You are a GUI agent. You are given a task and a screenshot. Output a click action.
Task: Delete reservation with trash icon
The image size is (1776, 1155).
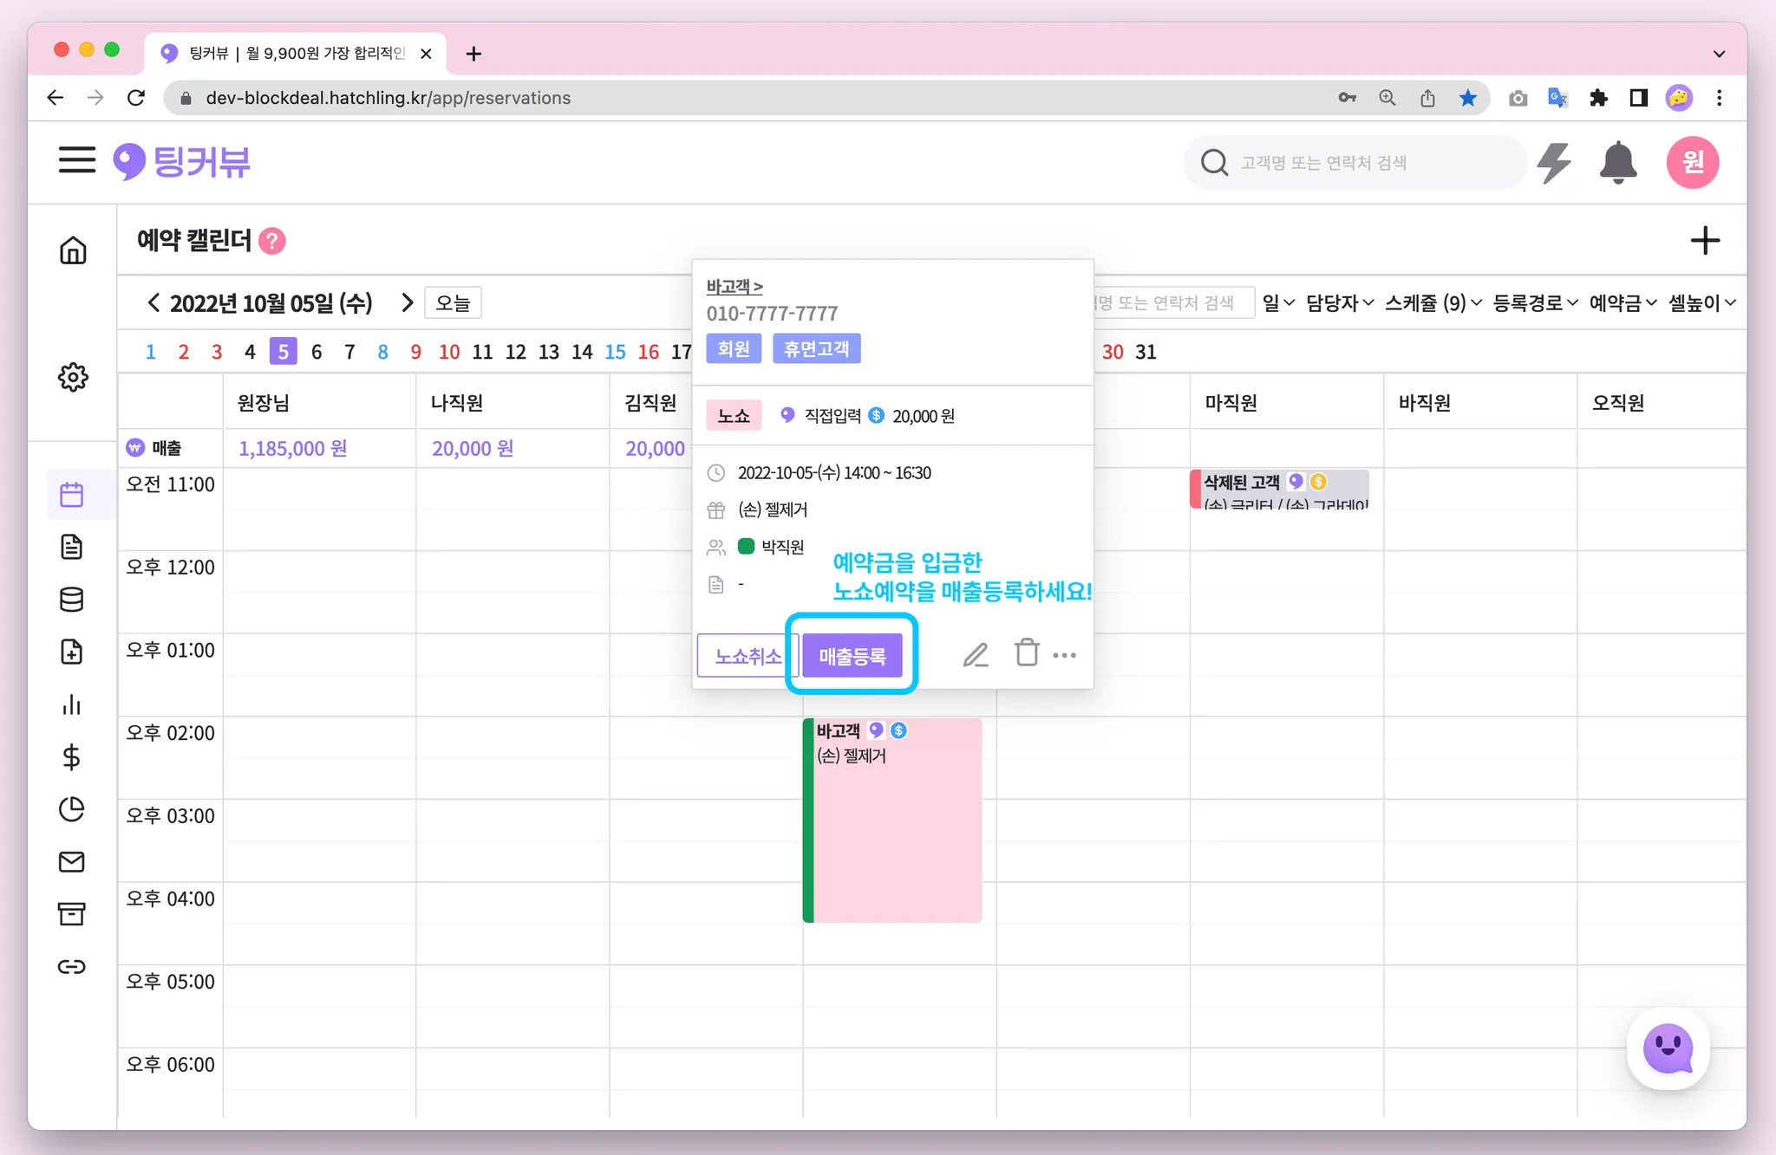1027,653
